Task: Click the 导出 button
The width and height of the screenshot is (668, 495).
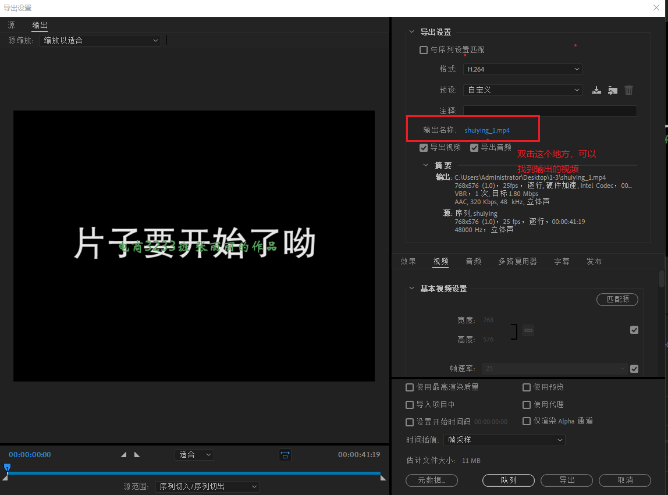Action: [x=567, y=480]
